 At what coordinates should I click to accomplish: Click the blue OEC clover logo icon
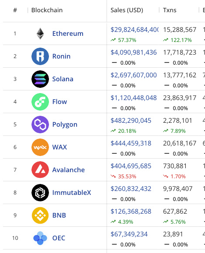[x=40, y=238]
